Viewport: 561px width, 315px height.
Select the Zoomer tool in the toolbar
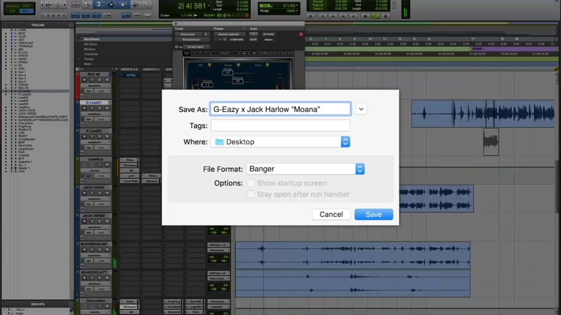[87, 4]
